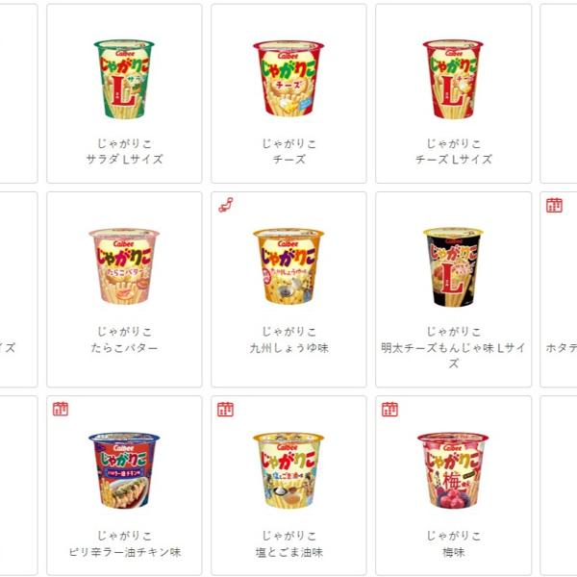Click the じゃがりこ サラダ Lサイズ text link
Image resolution: width=577 pixels, height=577 pixels.
[x=124, y=151]
